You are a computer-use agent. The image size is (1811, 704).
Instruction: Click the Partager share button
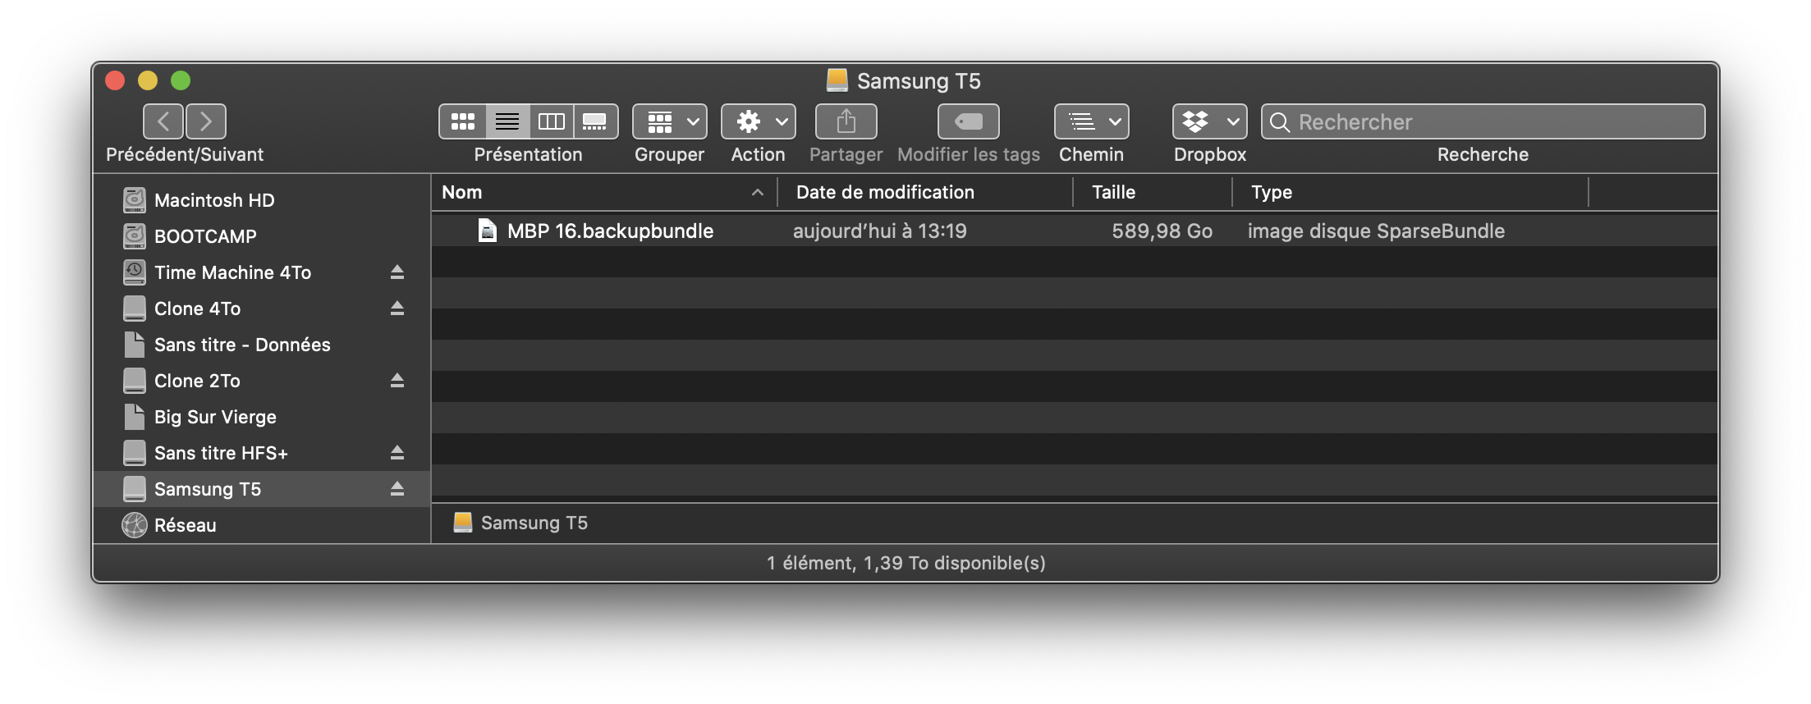(x=846, y=121)
